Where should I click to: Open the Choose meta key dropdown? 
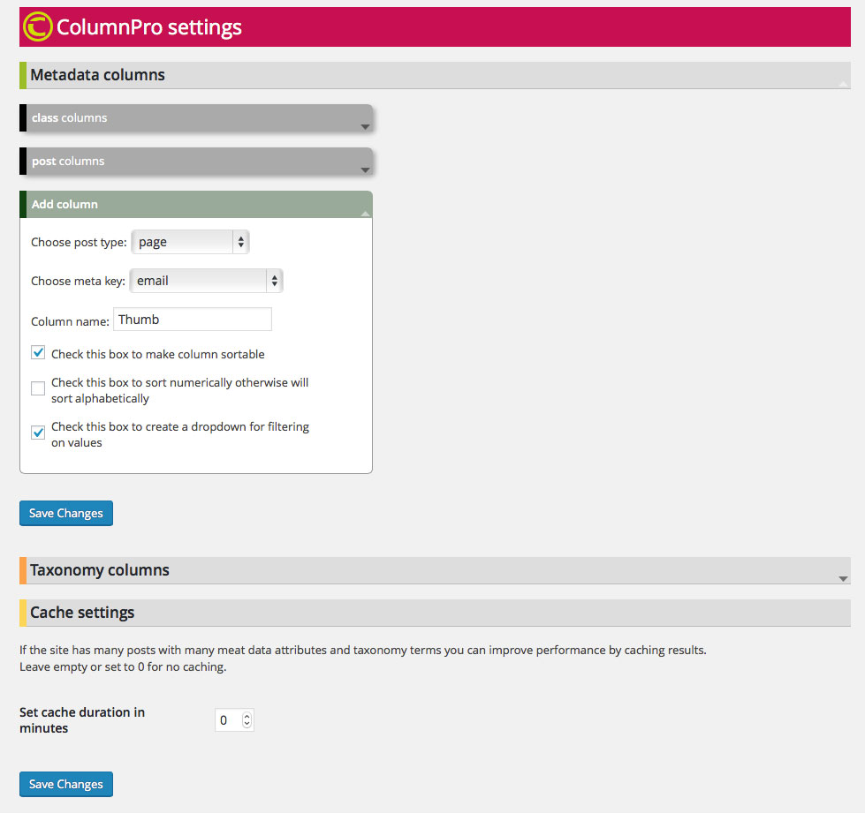(x=207, y=281)
